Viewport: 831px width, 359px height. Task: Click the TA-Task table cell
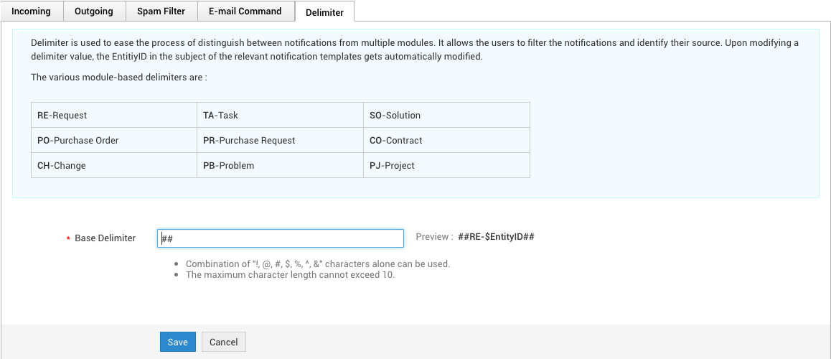tap(280, 115)
